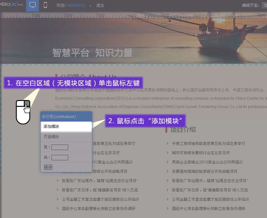Click the 项目介绍 section heading
Screen dimensions: 267x218
[x=183, y=130]
